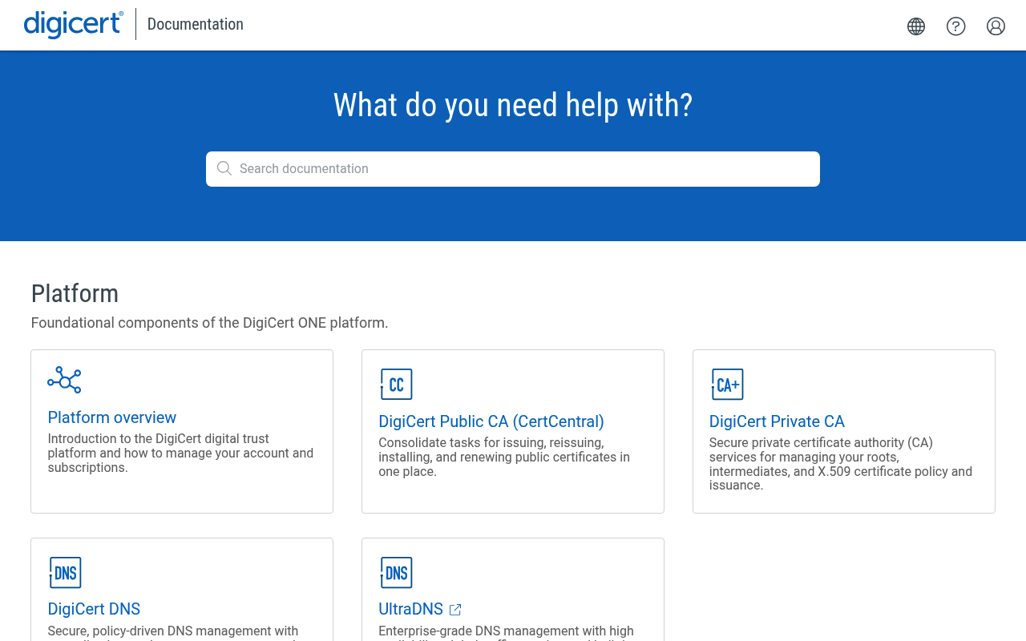Screen dimensions: 1026x641
Task: Click the DigiCert logo
Action: [x=74, y=24]
